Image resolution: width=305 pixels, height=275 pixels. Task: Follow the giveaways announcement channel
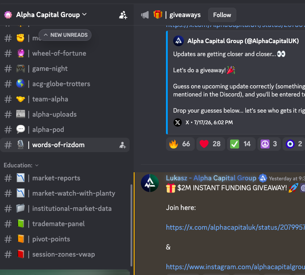(x=222, y=15)
